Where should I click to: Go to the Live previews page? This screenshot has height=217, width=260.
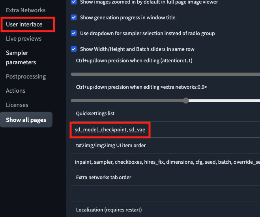click(x=24, y=39)
